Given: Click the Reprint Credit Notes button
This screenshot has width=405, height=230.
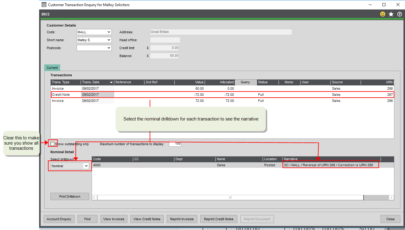Looking at the screenshot, I should (x=218, y=219).
